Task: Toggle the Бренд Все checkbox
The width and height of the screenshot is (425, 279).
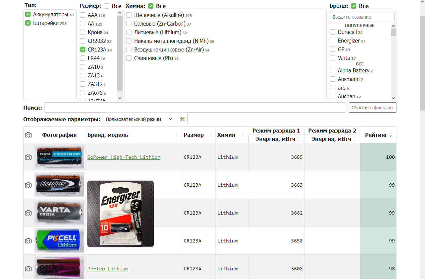Action: point(354,6)
